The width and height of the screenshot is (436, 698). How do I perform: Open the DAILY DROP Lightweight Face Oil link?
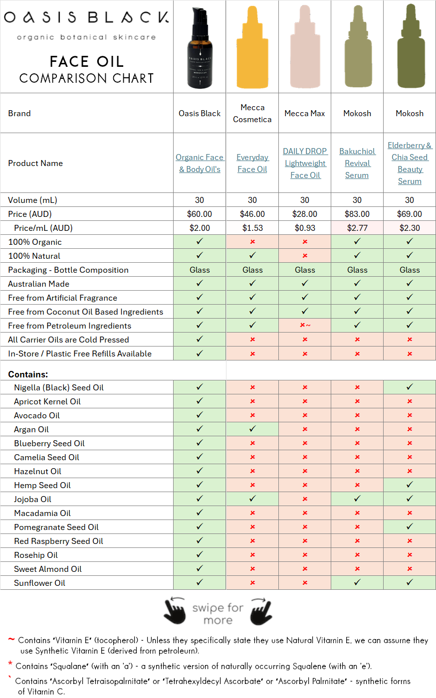pos(305,163)
